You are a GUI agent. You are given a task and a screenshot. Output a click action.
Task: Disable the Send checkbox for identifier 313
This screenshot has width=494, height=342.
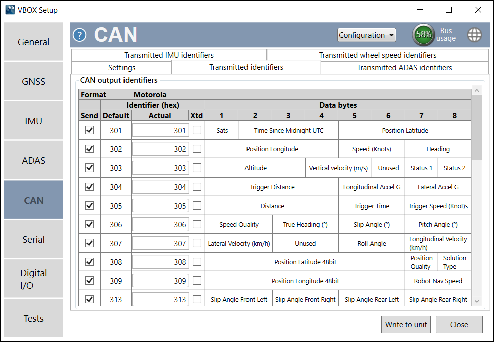point(89,299)
